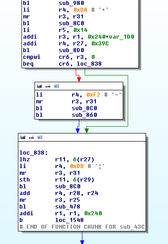Jump to sub_860 call target
The width and height of the screenshot is (168, 244).
point(84,115)
